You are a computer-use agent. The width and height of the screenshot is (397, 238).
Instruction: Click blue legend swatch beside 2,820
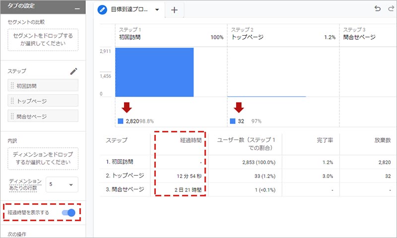[x=120, y=121]
